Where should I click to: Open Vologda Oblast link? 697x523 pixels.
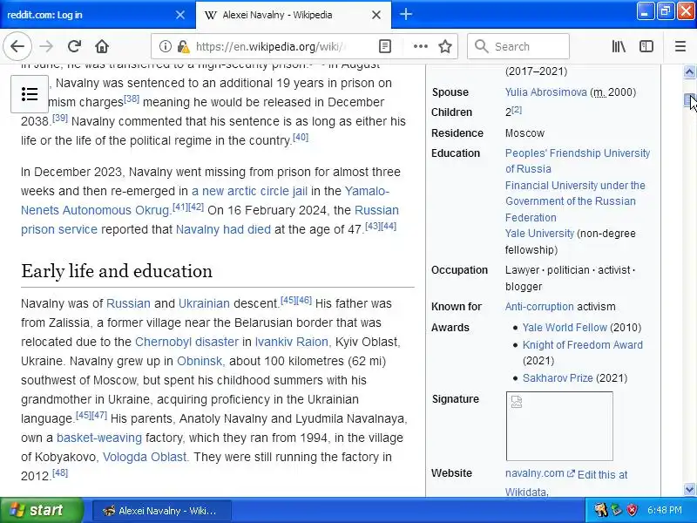pos(145,457)
